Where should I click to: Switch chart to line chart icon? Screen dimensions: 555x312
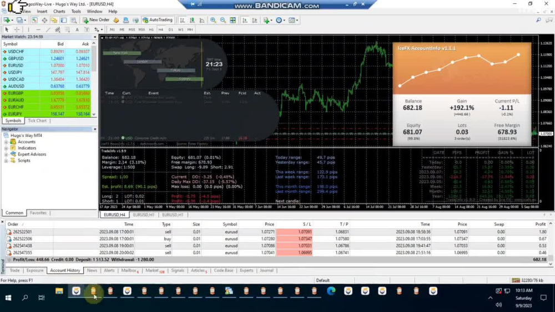(202, 20)
